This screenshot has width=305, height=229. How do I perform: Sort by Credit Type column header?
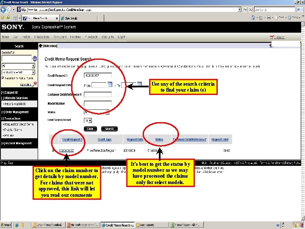pos(105,139)
